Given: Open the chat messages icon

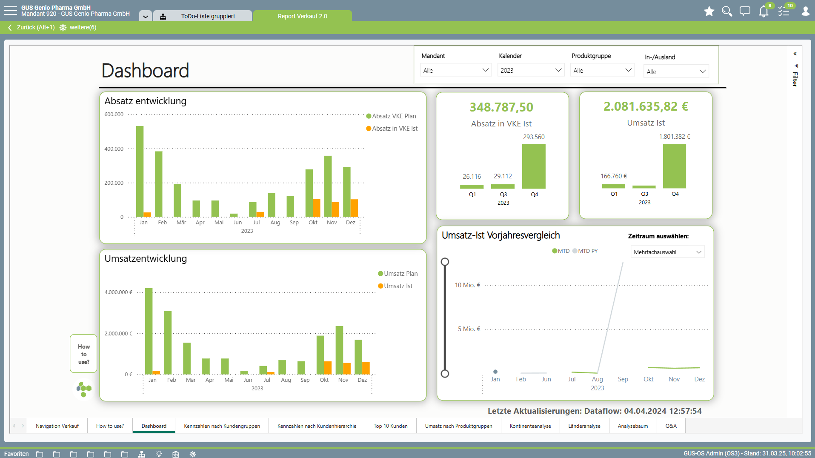Looking at the screenshot, I should tap(745, 11).
